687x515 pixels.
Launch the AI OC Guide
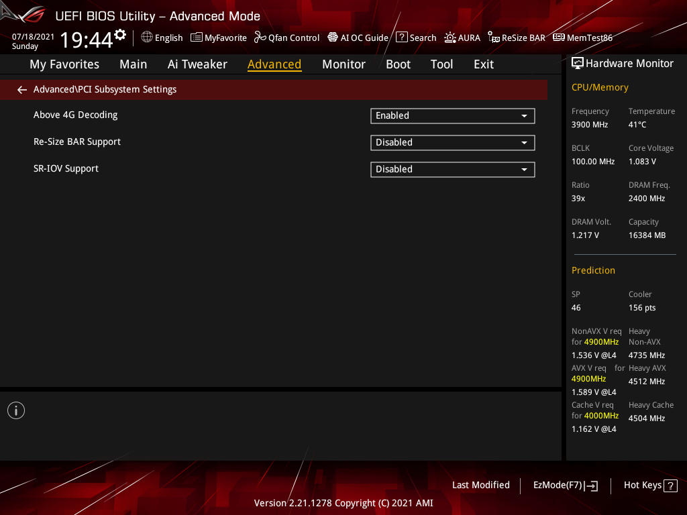(x=358, y=38)
